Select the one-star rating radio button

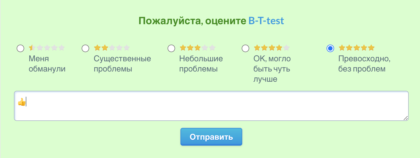click(20, 48)
